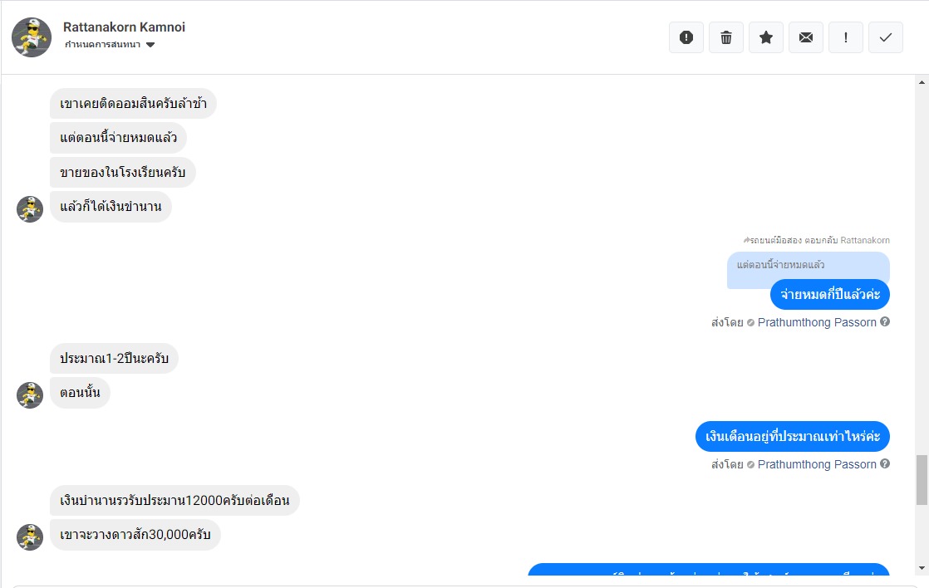Star this conversation as follow-up

coord(766,37)
